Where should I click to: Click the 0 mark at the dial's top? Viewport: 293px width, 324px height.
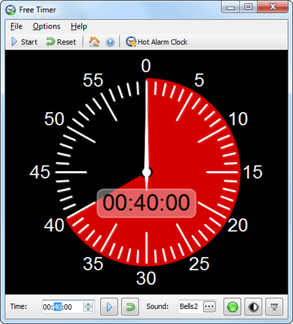pyautogui.click(x=146, y=66)
